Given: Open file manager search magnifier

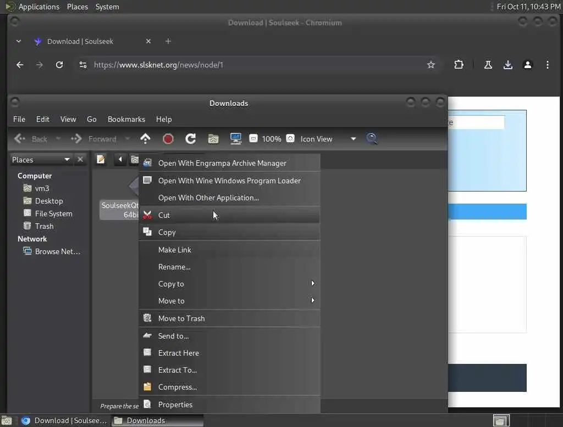Looking at the screenshot, I should [x=371, y=139].
